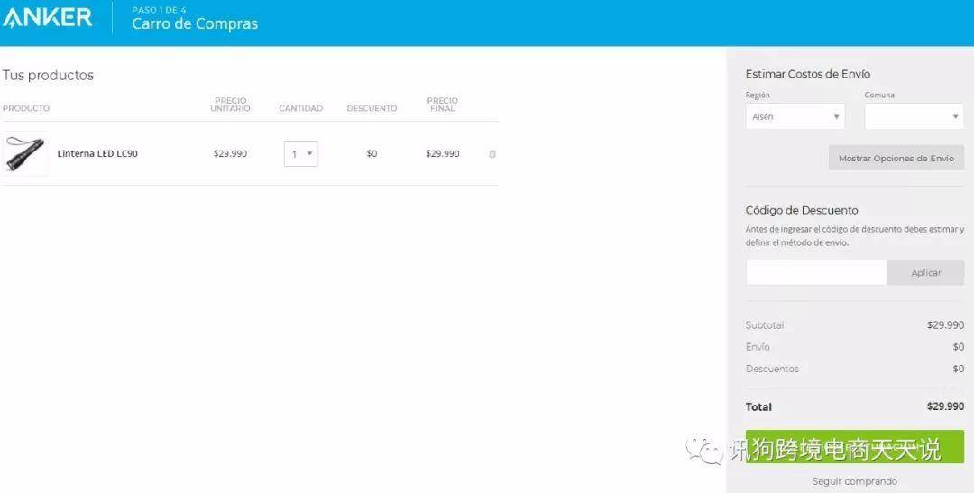Click the DESCUENTO column header
974x493 pixels.
(x=372, y=108)
